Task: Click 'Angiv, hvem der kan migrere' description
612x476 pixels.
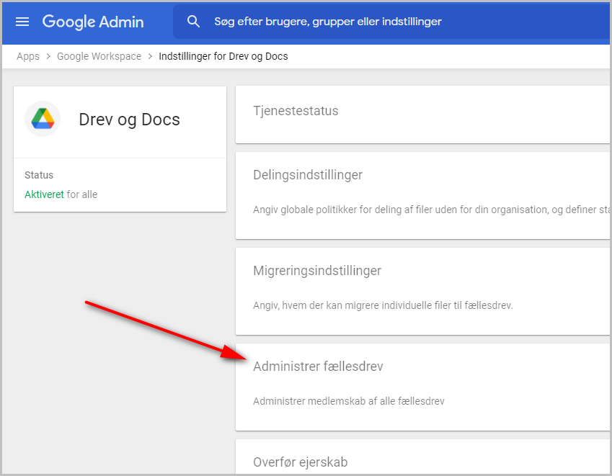Action: 383,305
